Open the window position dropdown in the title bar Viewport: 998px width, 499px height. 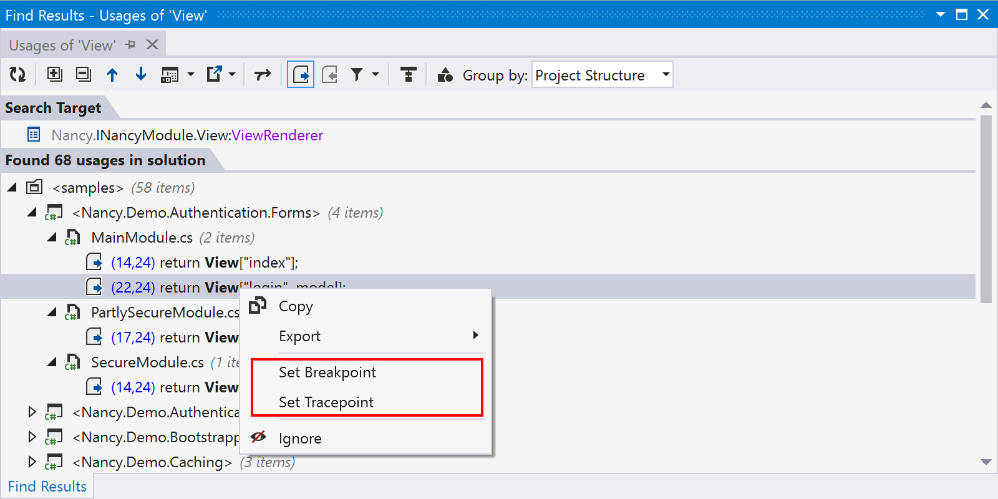click(x=941, y=14)
